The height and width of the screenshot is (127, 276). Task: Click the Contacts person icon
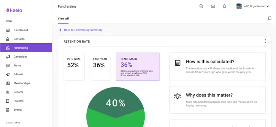pyautogui.click(x=8, y=39)
